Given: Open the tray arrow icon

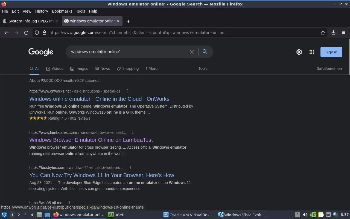Looking at the screenshot, I should tap(297, 215).
